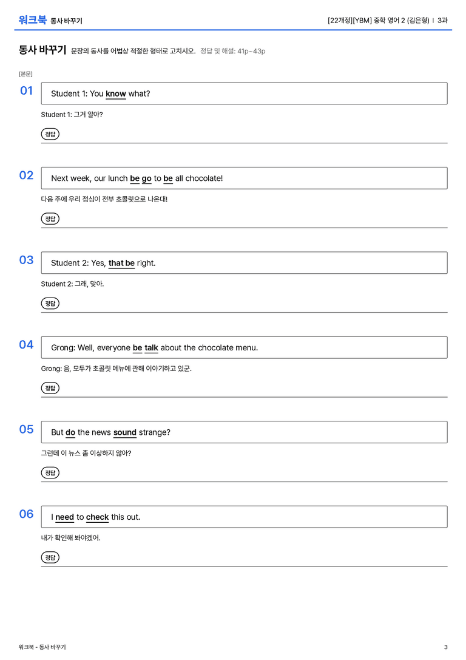Click underlined 'sound' in sentence 05
466x660 pixels.
click(x=125, y=432)
